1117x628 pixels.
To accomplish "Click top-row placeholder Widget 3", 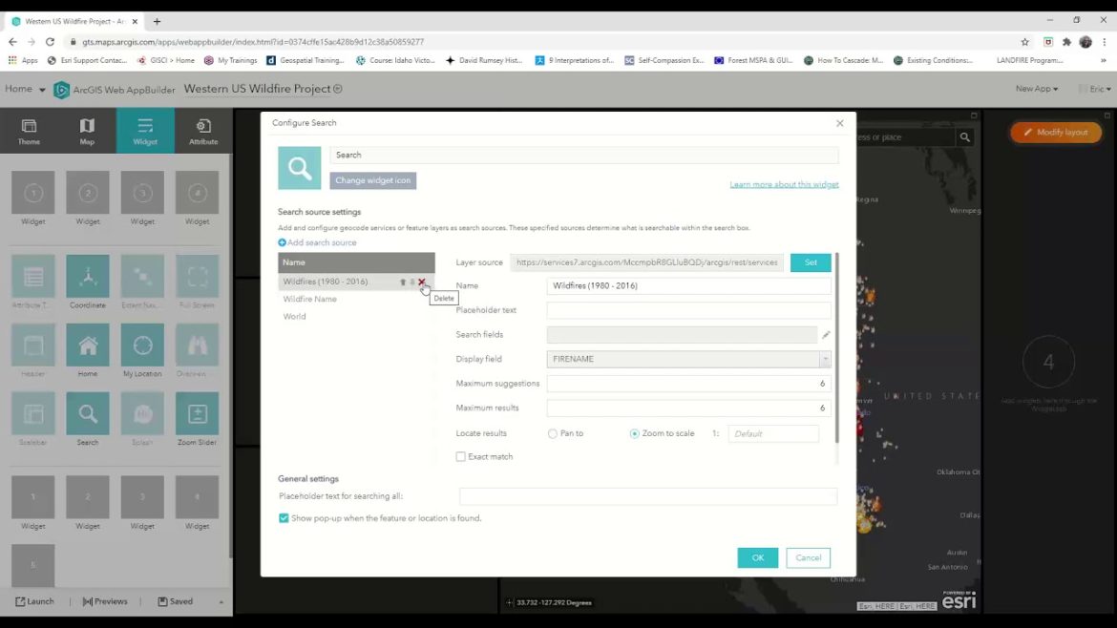I will pyautogui.click(x=142, y=193).
